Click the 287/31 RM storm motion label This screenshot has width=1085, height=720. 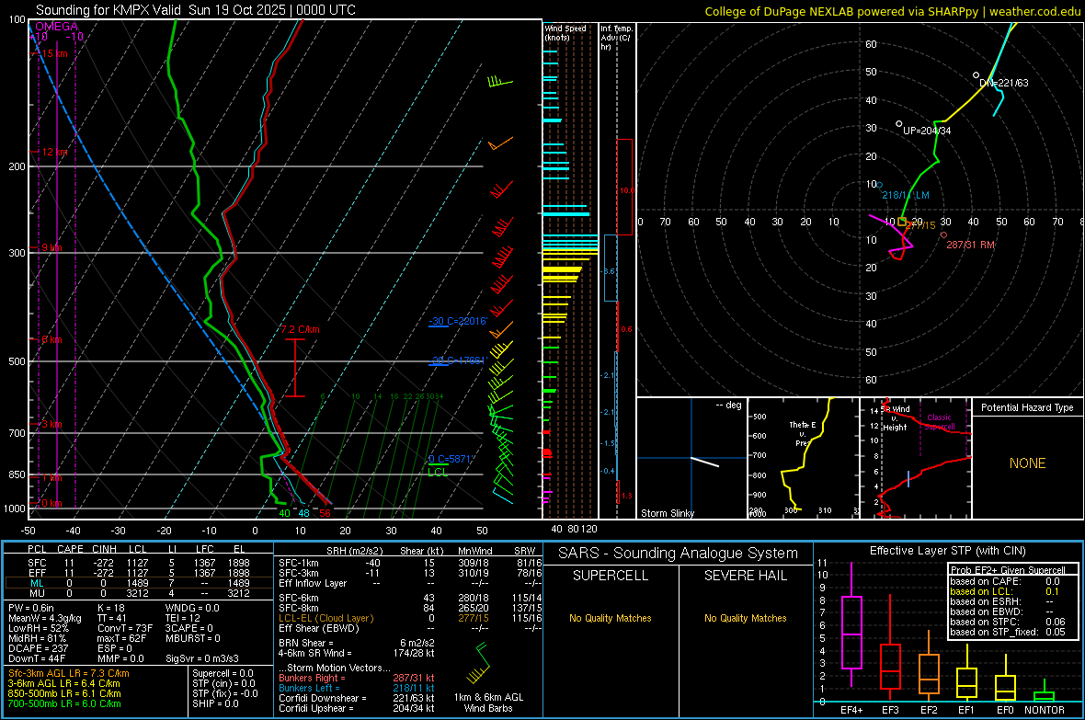970,245
